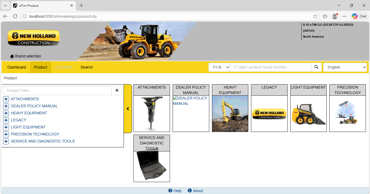Image resolution: width=370 pixels, height=194 pixels.
Task: Select the greyed Document menu tab
Action: coord(64,67)
